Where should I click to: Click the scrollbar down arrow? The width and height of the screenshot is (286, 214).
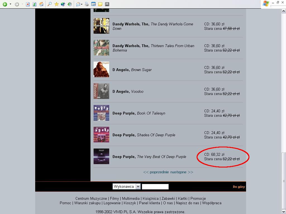click(x=283, y=212)
